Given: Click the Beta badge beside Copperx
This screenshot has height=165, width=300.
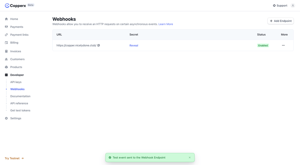Looking at the screenshot, I should pyautogui.click(x=31, y=5).
